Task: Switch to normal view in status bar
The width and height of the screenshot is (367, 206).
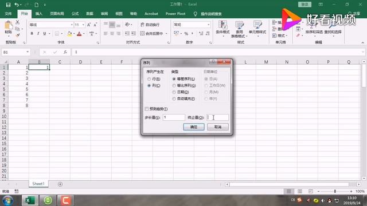Action: (289, 191)
